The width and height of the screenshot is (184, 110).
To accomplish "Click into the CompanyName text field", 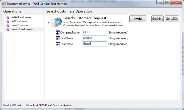I will pos(95,32).
